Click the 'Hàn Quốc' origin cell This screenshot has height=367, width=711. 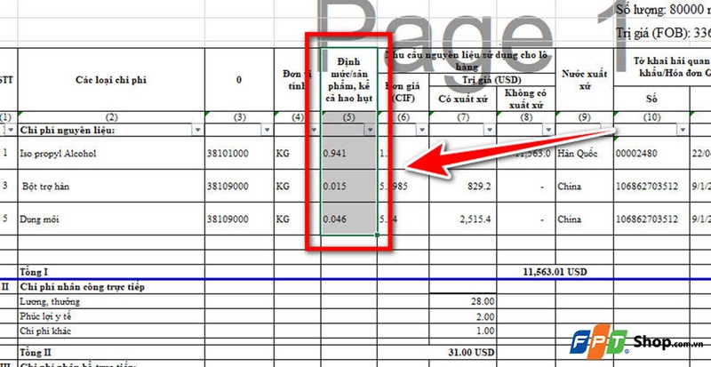point(585,154)
